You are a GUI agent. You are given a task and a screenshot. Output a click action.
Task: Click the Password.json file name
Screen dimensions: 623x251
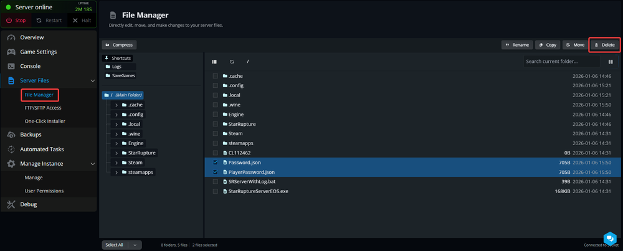coord(244,163)
